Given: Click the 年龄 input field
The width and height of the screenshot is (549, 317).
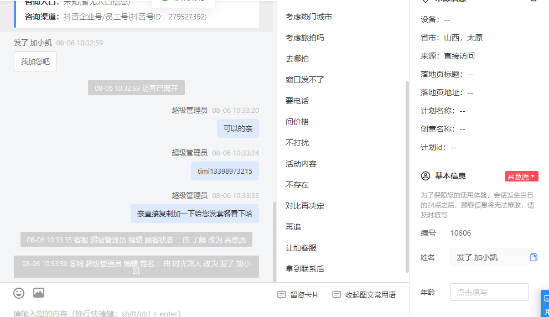Looking at the screenshot, I should point(489,292).
